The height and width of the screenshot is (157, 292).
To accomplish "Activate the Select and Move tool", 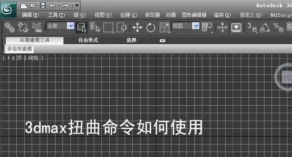I will [x=137, y=28].
